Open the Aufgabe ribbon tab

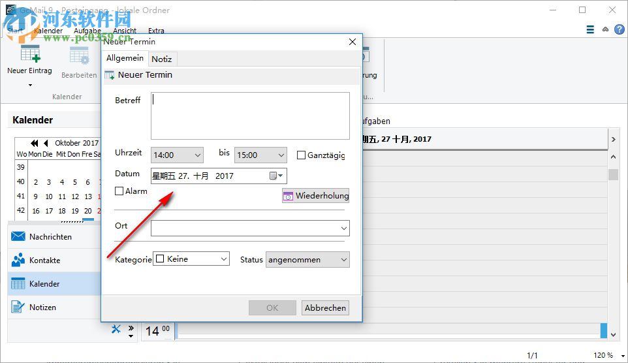[87, 31]
